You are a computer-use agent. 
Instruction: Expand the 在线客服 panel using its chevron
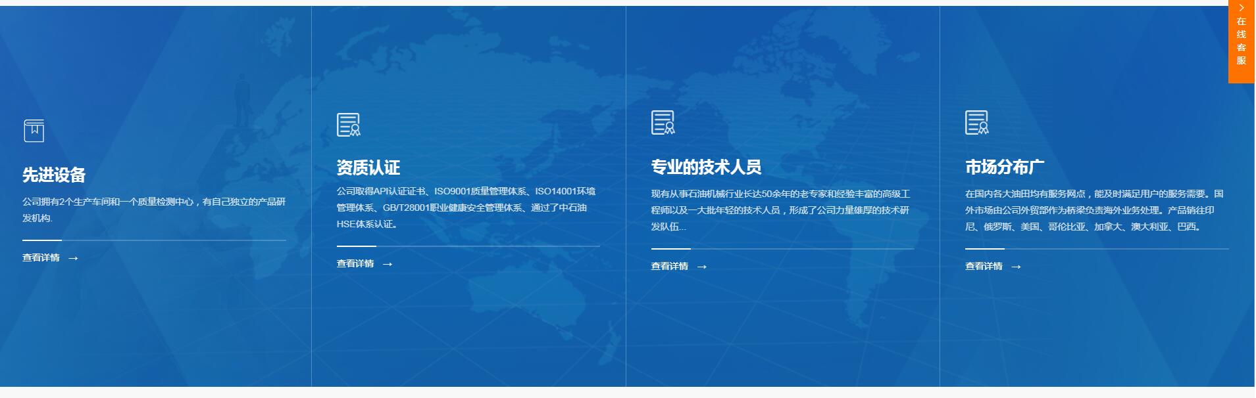1242,9
